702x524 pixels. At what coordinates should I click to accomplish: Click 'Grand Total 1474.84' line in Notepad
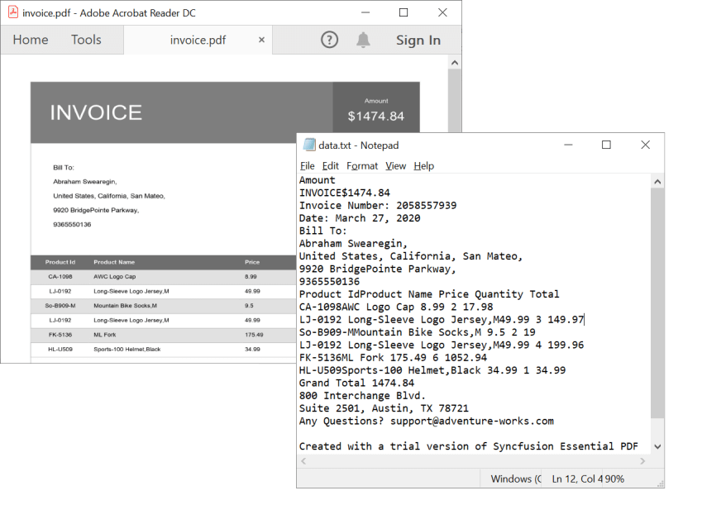tap(357, 383)
